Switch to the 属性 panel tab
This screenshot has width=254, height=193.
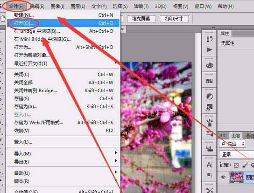click(x=225, y=34)
